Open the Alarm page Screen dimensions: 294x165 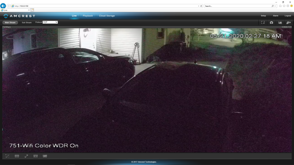tap(275, 16)
